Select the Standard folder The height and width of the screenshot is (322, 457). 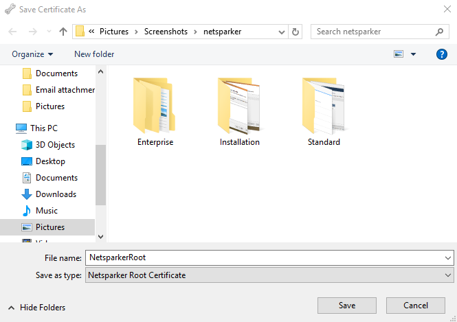tap(324, 110)
